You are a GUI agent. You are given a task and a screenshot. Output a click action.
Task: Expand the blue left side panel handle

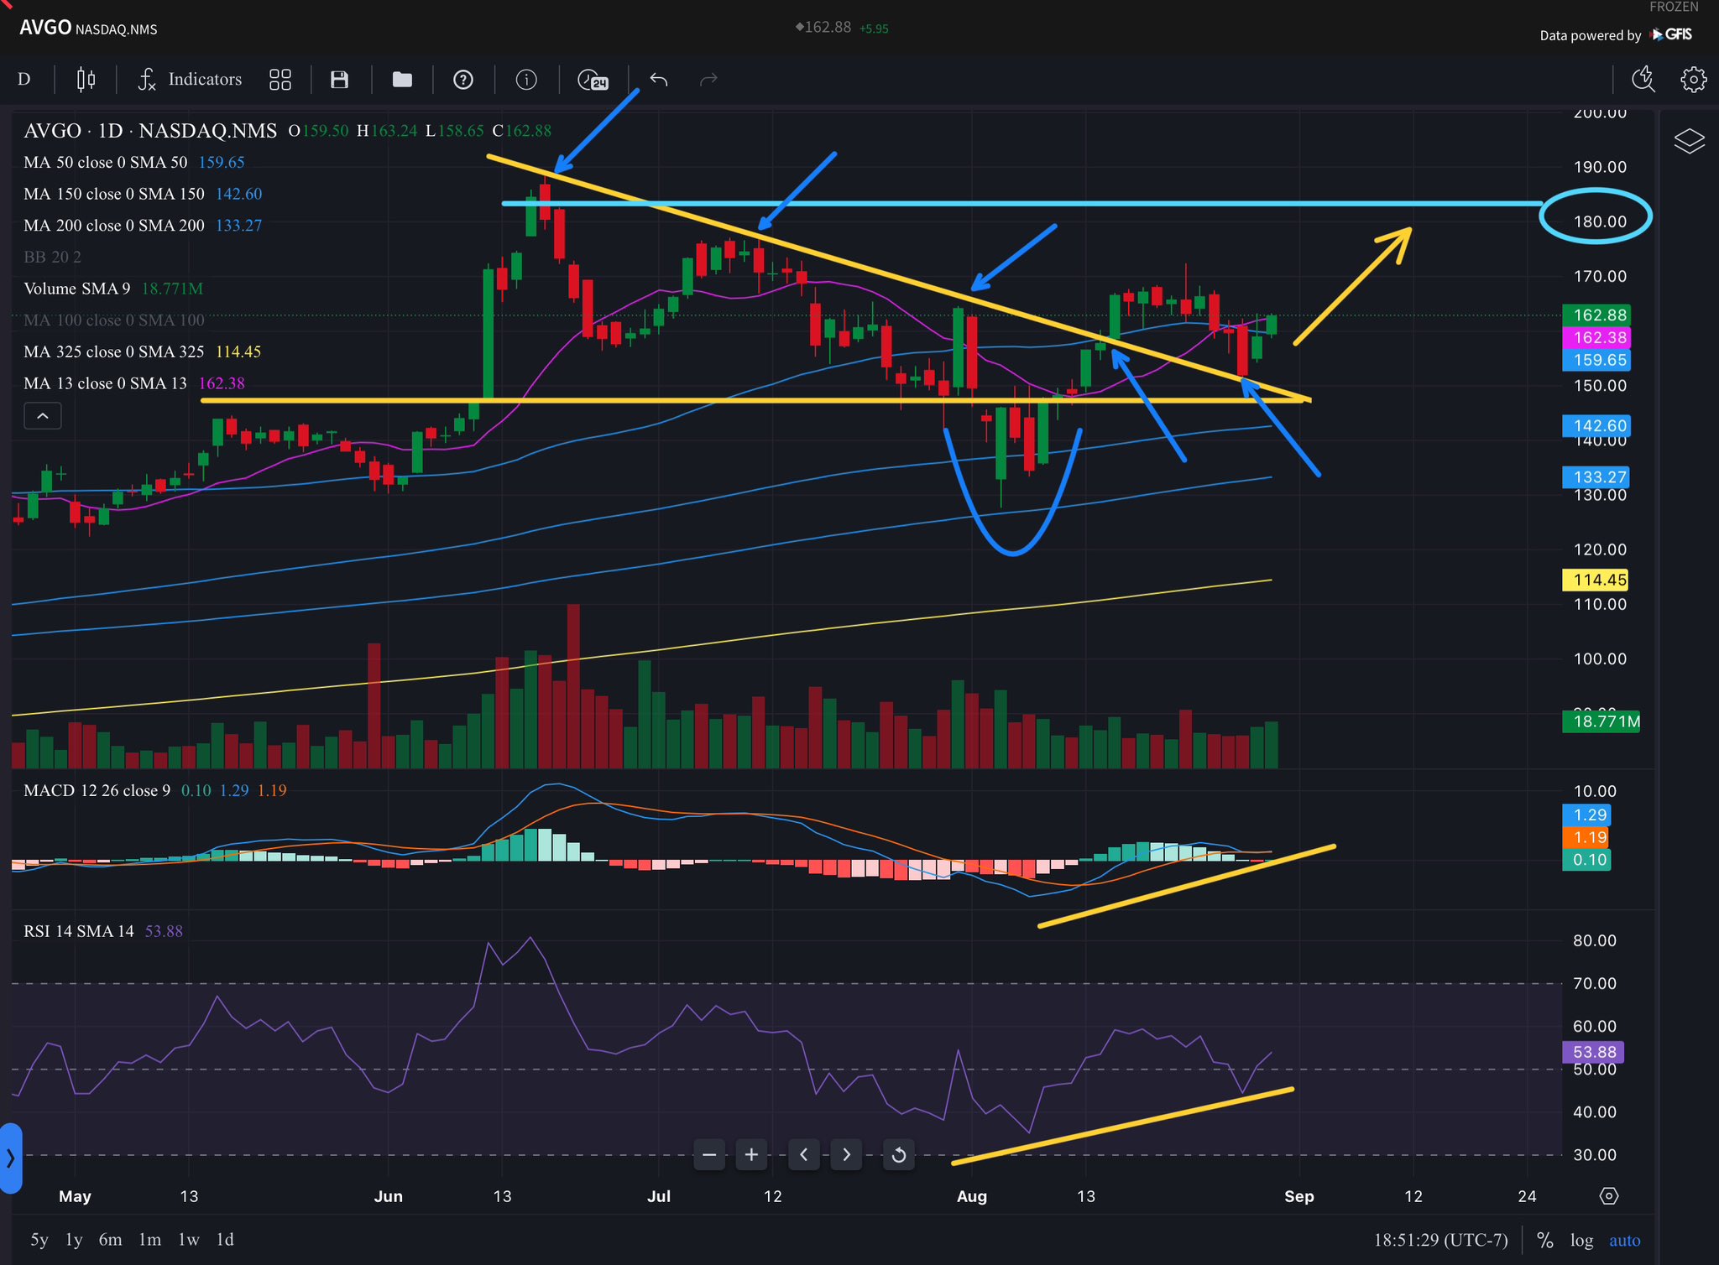(x=10, y=1158)
